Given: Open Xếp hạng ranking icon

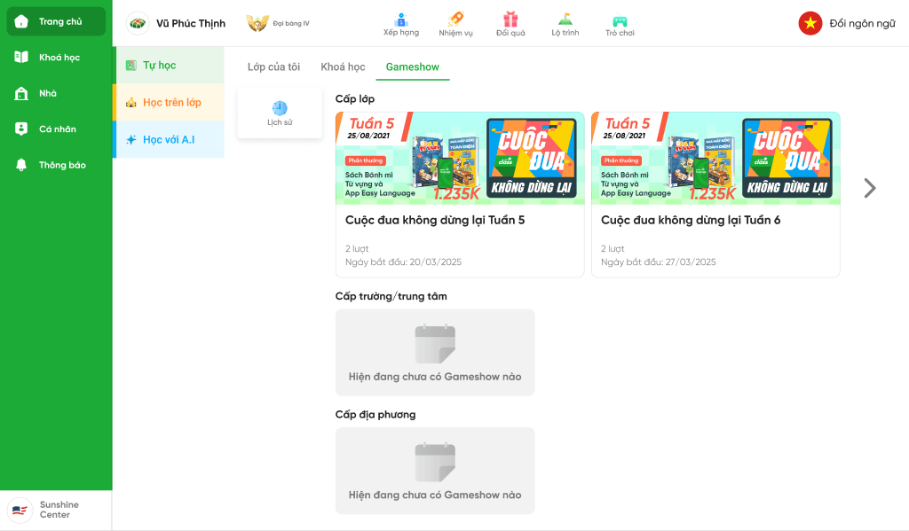Looking at the screenshot, I should point(401,20).
